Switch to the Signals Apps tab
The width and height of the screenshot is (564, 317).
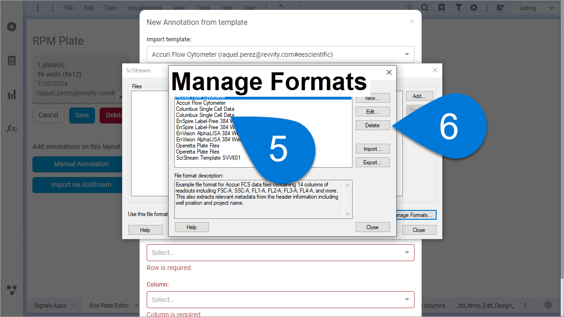pyautogui.click(x=50, y=305)
